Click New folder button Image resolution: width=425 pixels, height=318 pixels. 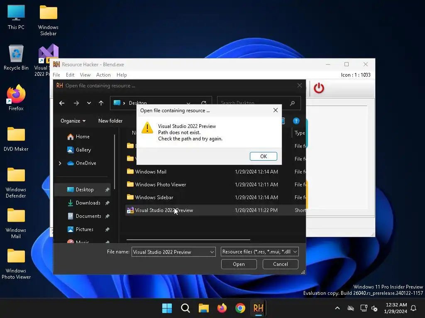pyautogui.click(x=110, y=121)
